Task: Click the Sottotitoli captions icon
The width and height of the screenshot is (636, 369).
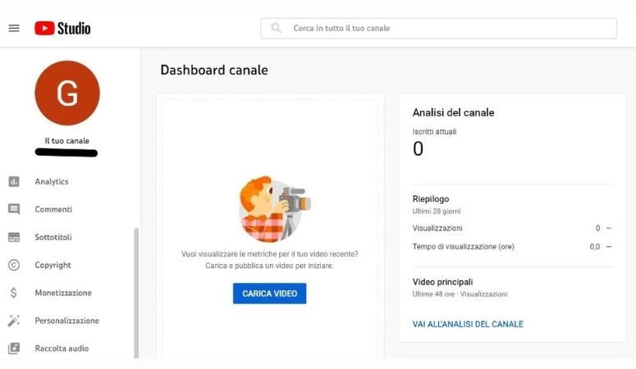Action: tap(14, 237)
